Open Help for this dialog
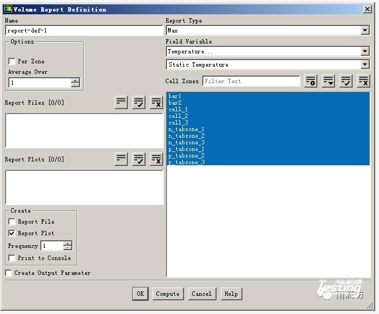Viewport: 379px width, 314px height. [231, 294]
